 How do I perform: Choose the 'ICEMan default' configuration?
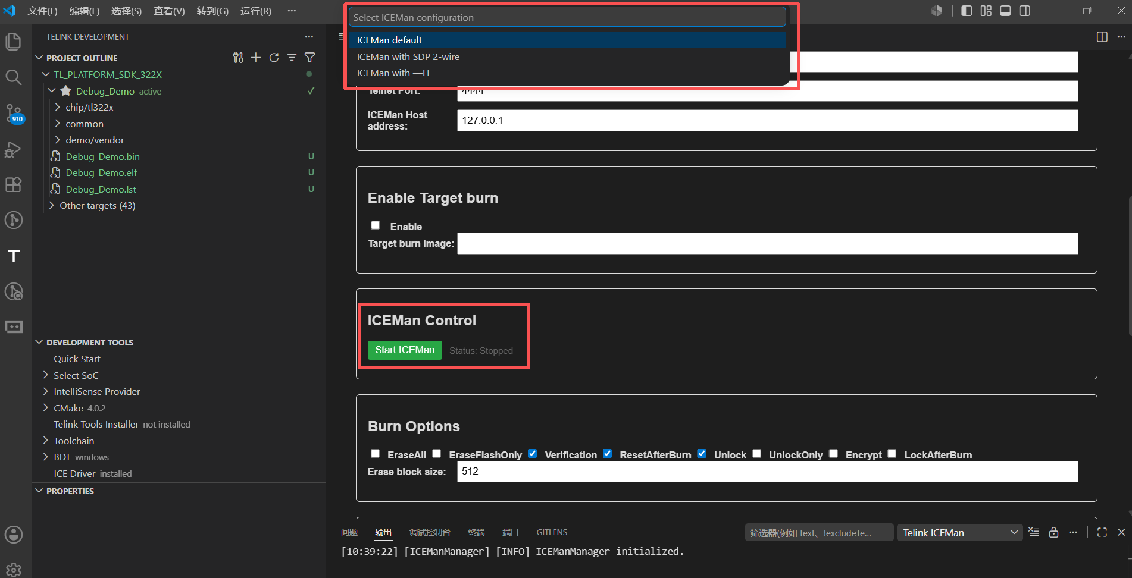point(567,40)
